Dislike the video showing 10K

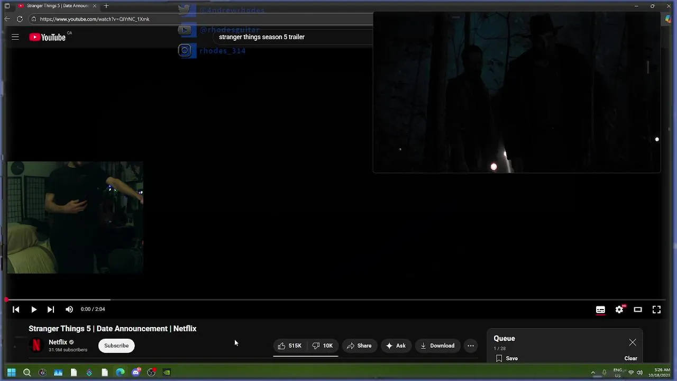coord(322,346)
